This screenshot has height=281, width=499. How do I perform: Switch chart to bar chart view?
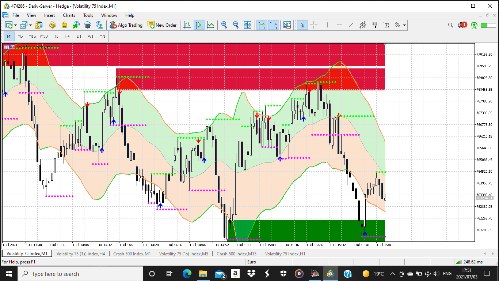pyautogui.click(x=187, y=25)
